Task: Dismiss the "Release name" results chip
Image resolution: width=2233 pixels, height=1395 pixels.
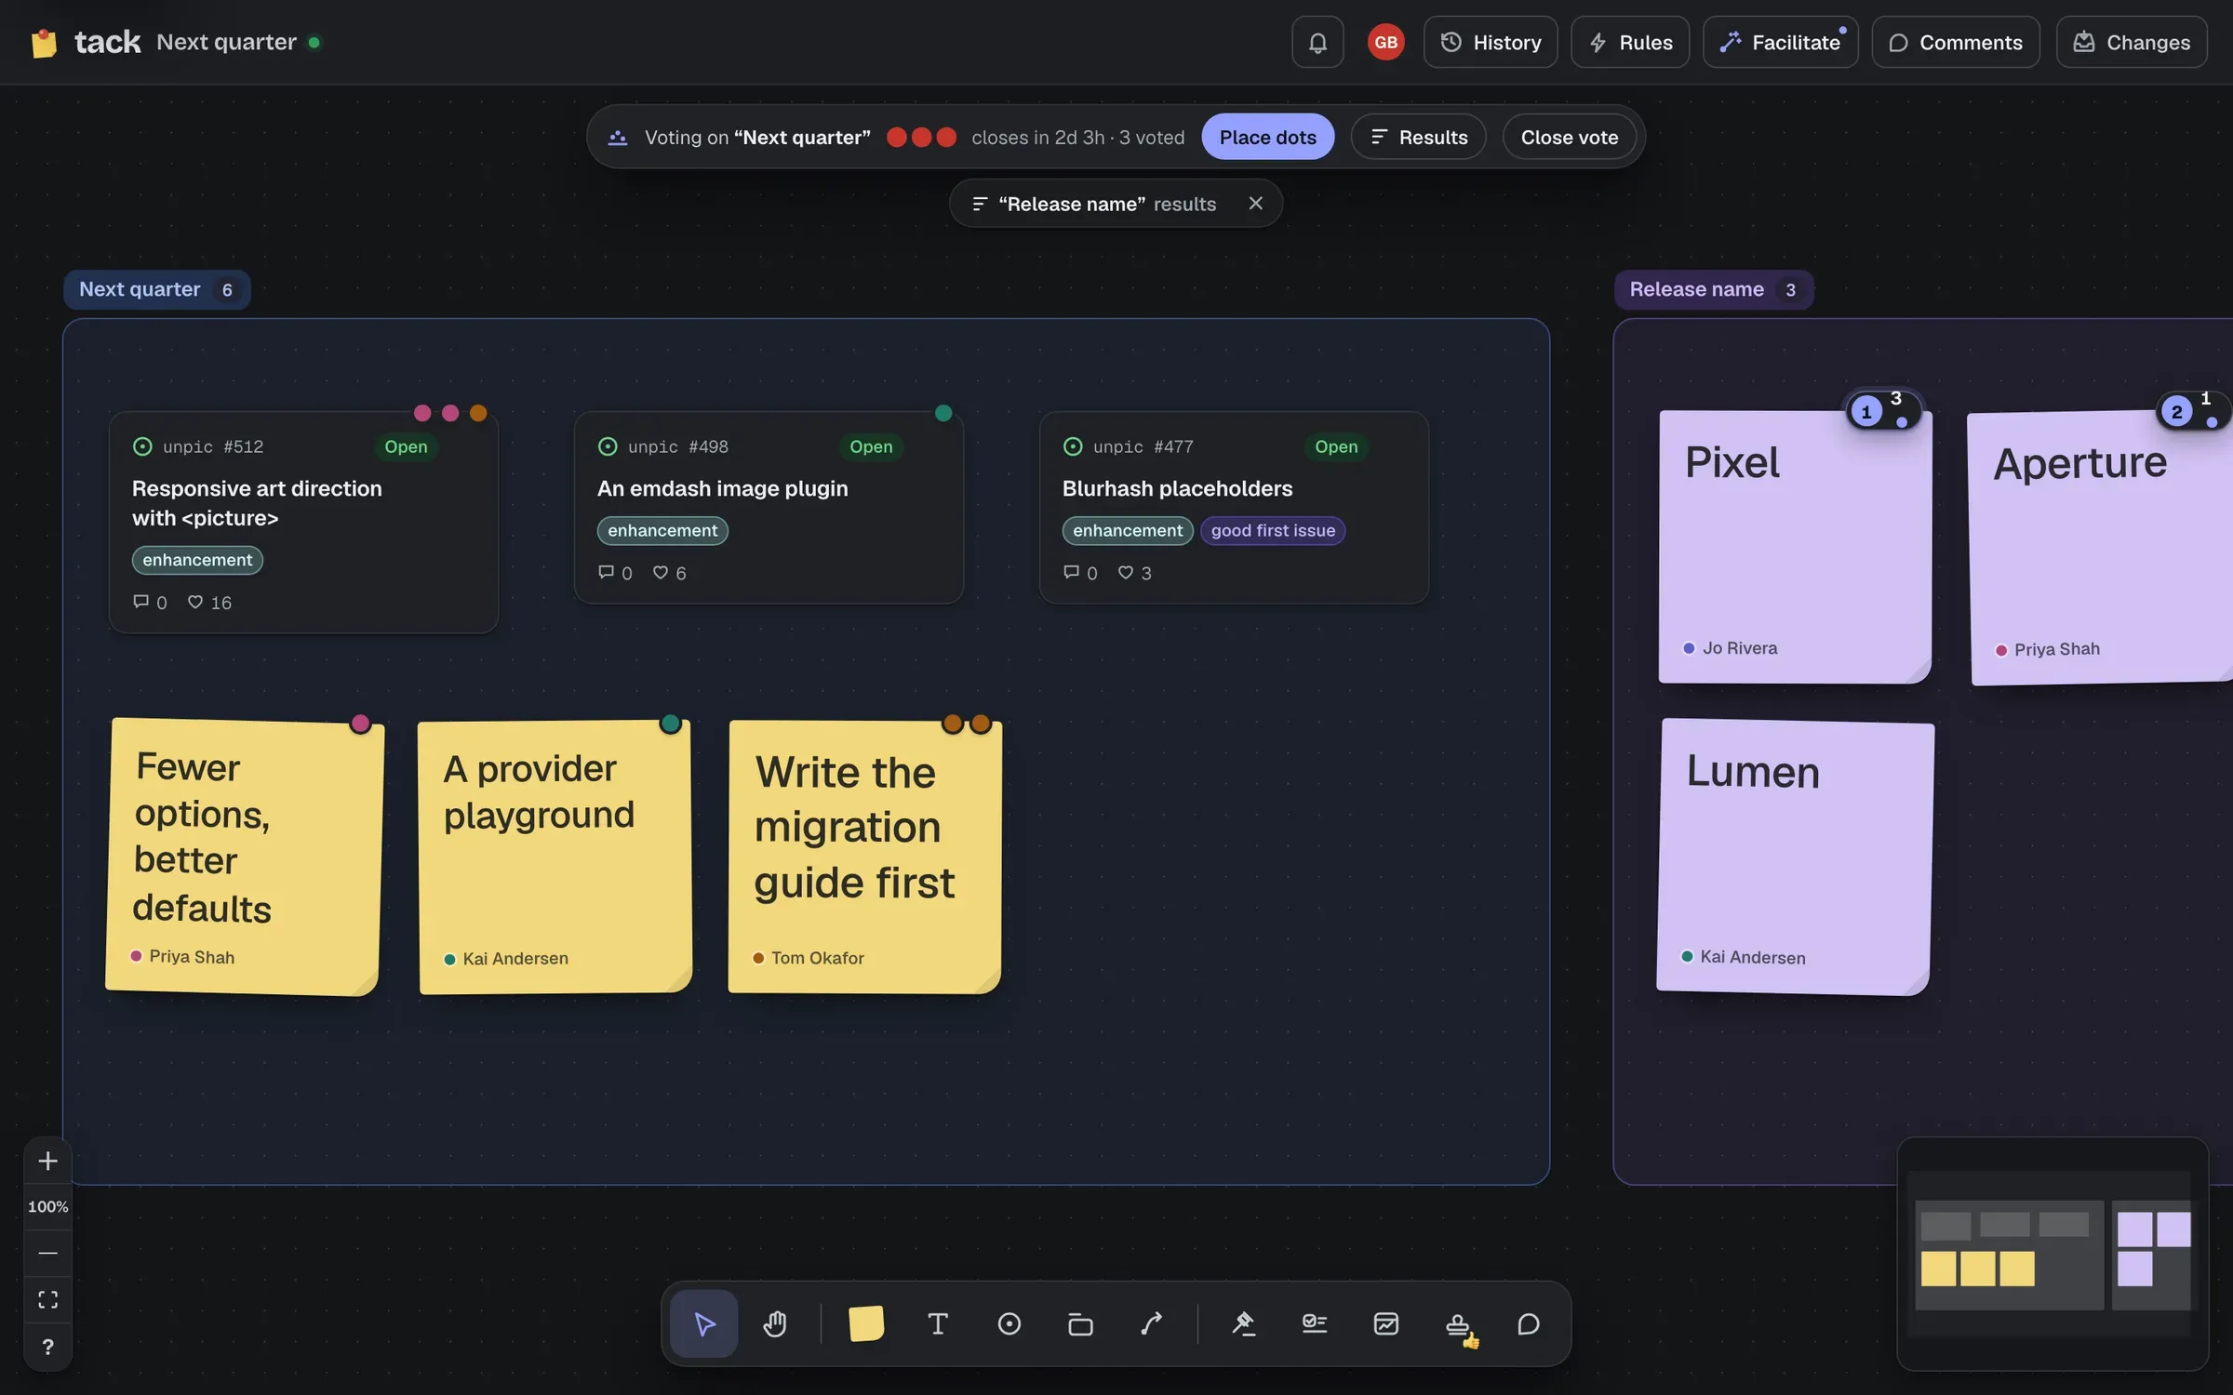Action: click(x=1255, y=203)
